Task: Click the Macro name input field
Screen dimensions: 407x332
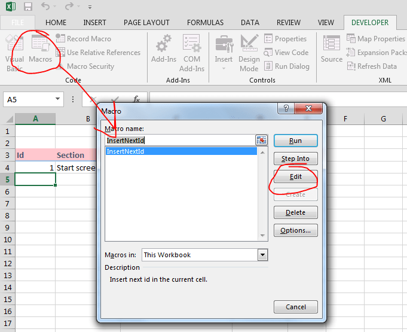Action: [180, 141]
